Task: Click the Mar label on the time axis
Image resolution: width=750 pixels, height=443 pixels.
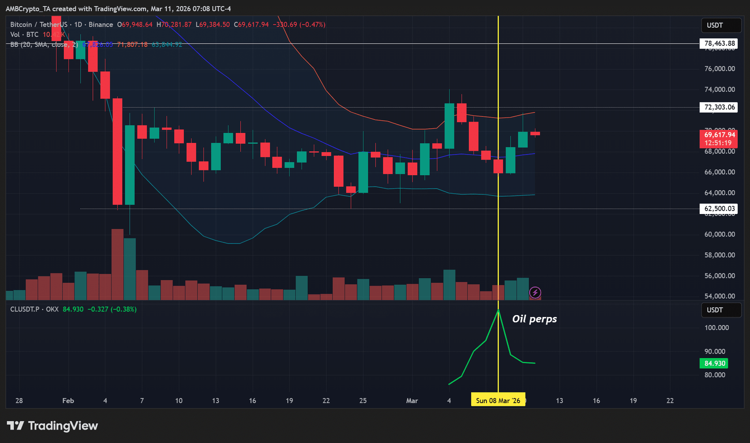Action: click(x=412, y=400)
